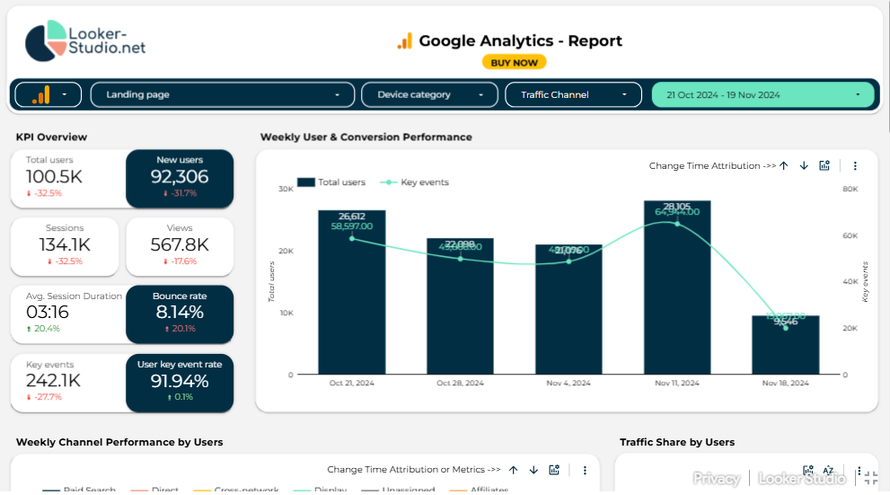Screen dimensions: 890x495
Task: Drill down in Weekly User & Conversion chart
Action: coord(804,166)
